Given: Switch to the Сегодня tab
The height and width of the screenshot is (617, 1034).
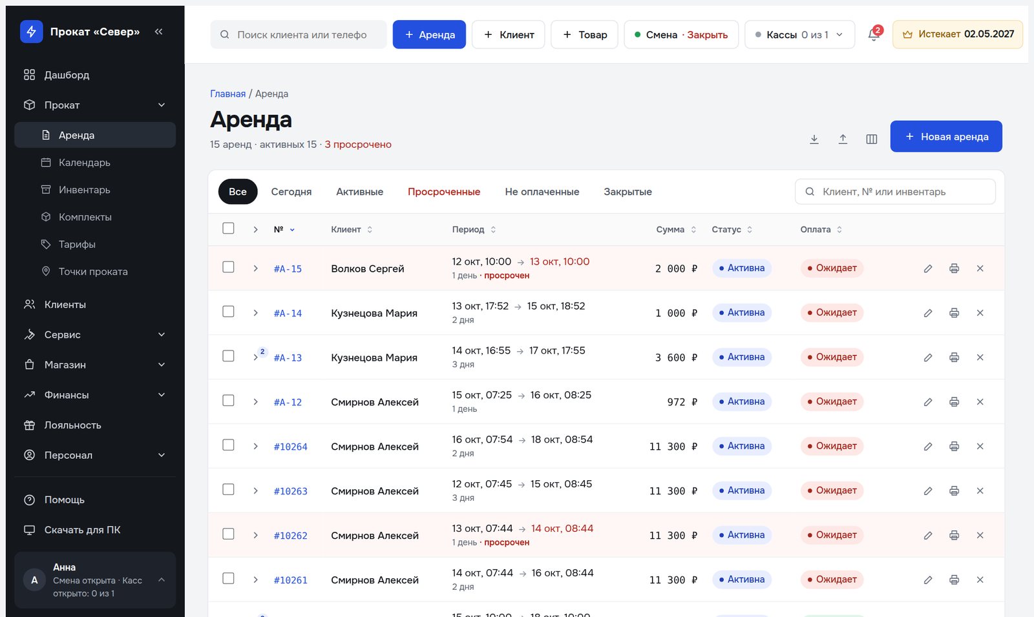Looking at the screenshot, I should (291, 192).
